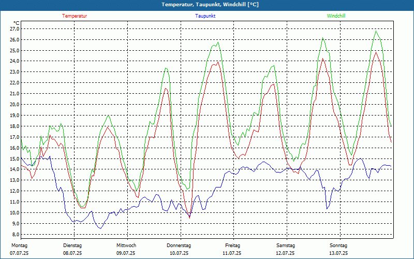This screenshot has width=414, height=259.
Task: Click the 12,0 y-axis value
Action: [15, 191]
